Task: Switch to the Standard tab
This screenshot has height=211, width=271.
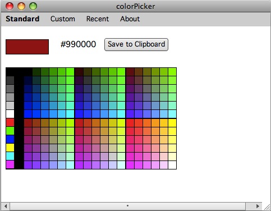Action: [x=22, y=19]
